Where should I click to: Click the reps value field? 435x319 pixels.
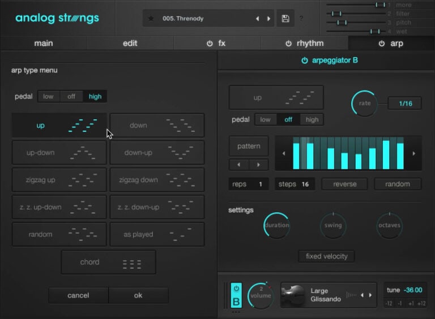coord(249,184)
